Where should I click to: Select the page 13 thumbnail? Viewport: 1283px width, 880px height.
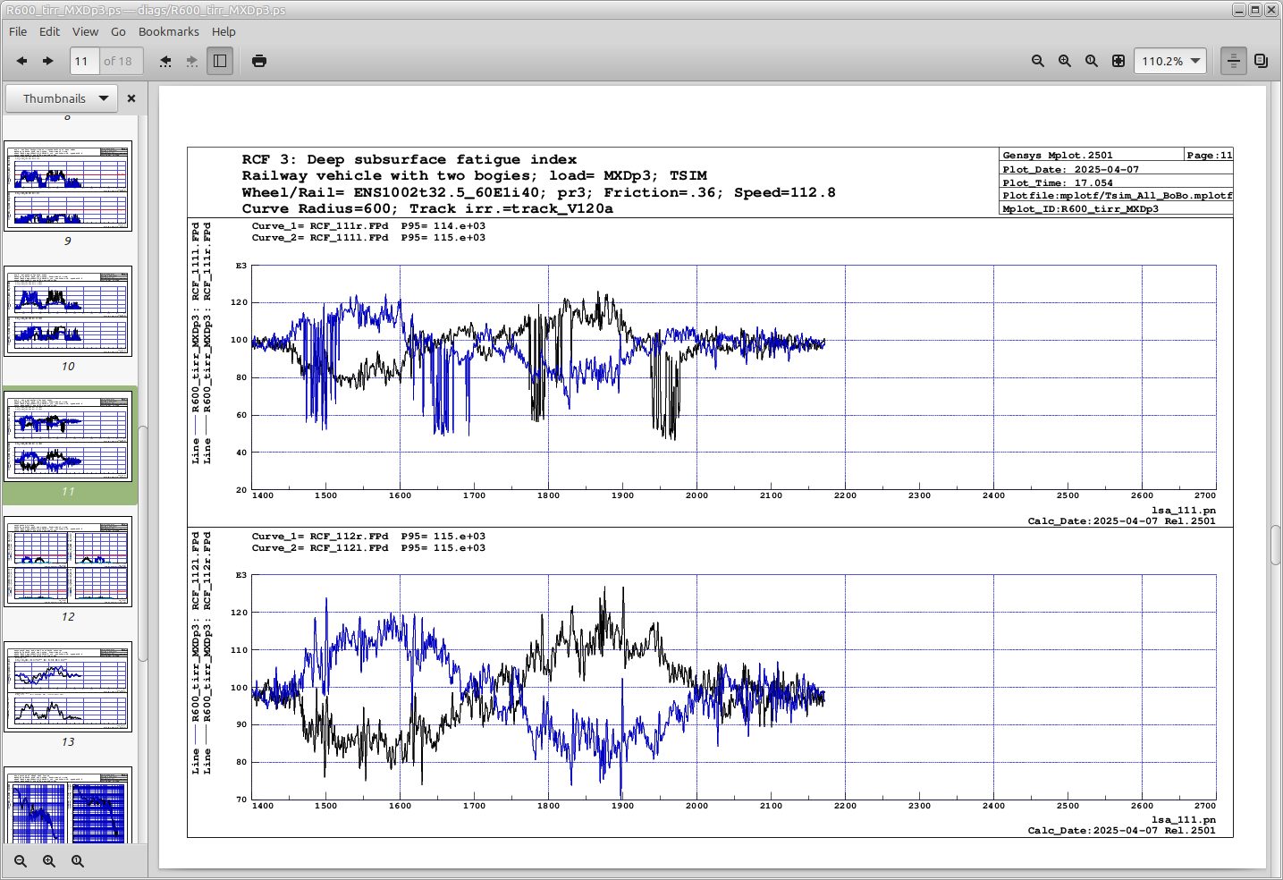[x=68, y=687]
